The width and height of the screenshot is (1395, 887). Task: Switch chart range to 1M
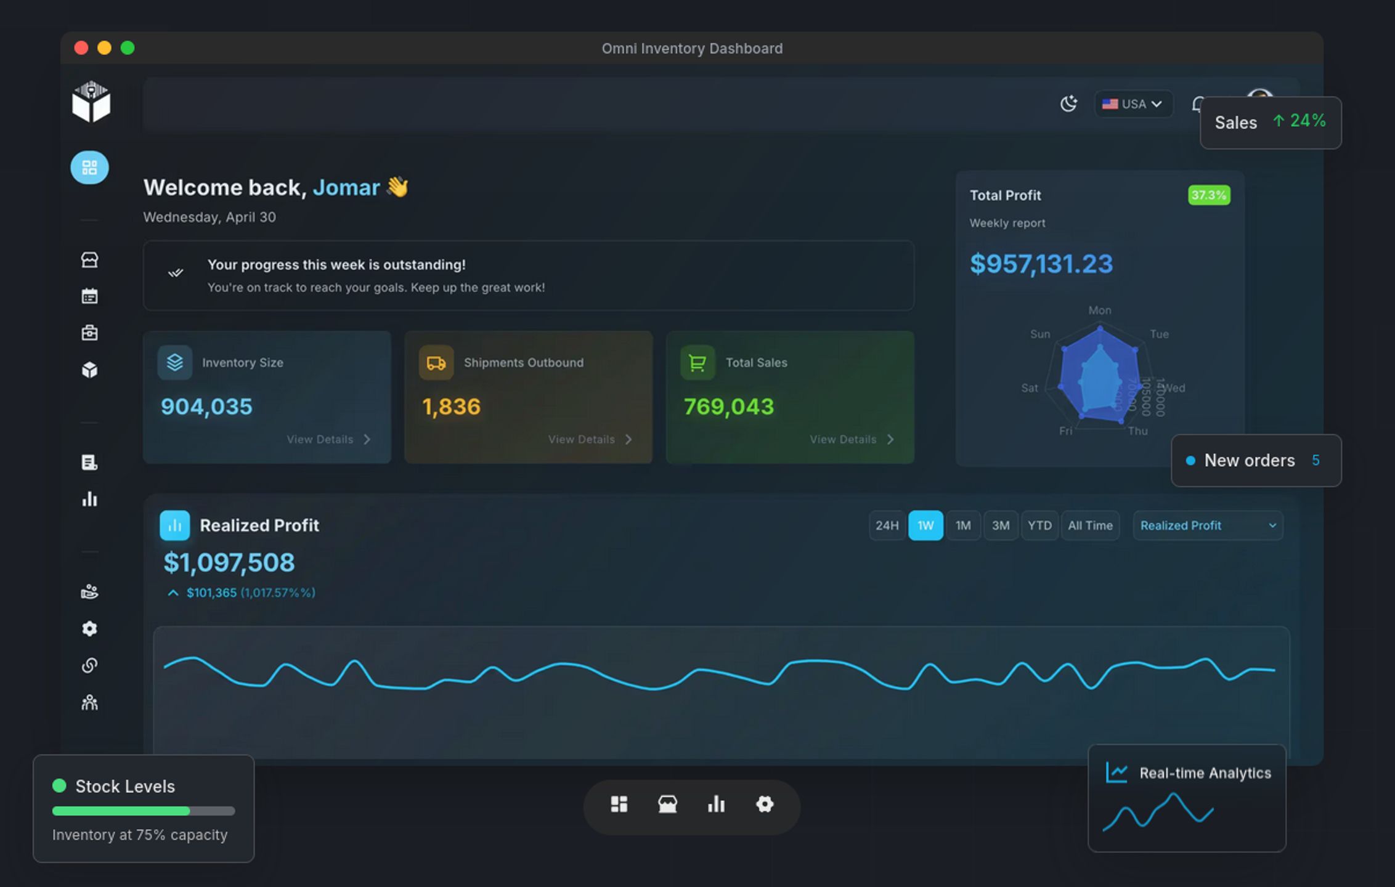point(963,525)
